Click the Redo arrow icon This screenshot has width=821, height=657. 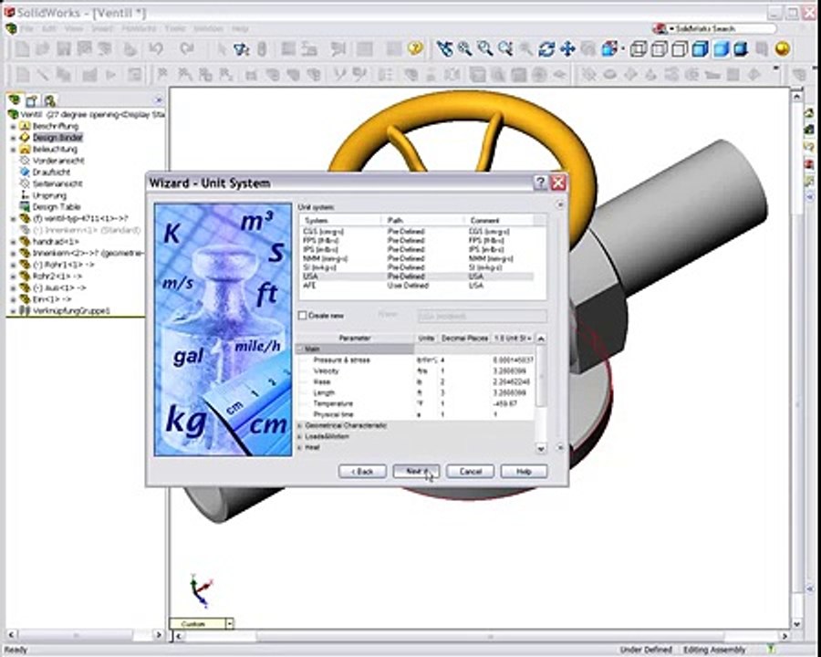[x=186, y=49]
